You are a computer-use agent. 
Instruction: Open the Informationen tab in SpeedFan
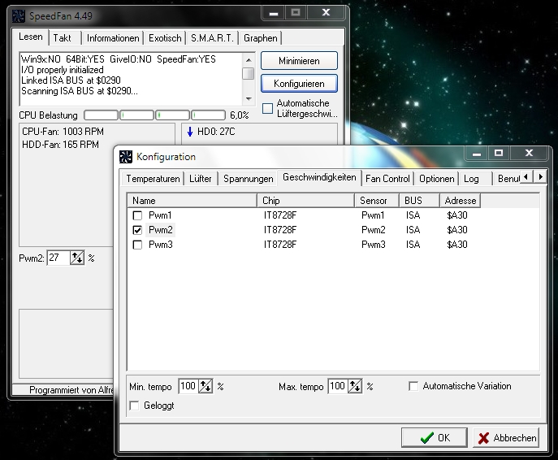point(113,38)
